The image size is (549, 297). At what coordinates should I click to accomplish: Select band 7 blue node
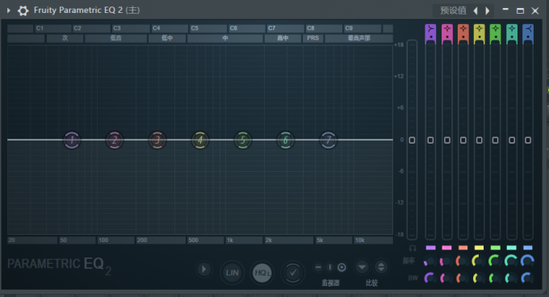[x=329, y=140]
